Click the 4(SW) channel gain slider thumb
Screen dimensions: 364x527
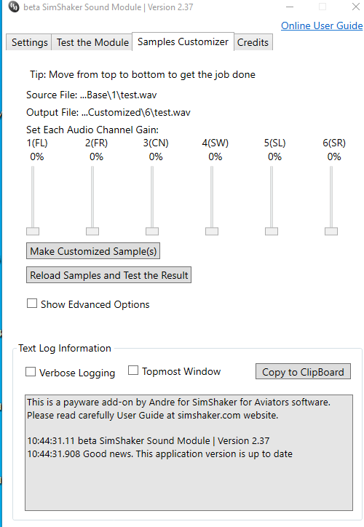pyautogui.click(x=212, y=231)
